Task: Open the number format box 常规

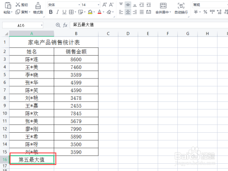Action: pos(210,5)
